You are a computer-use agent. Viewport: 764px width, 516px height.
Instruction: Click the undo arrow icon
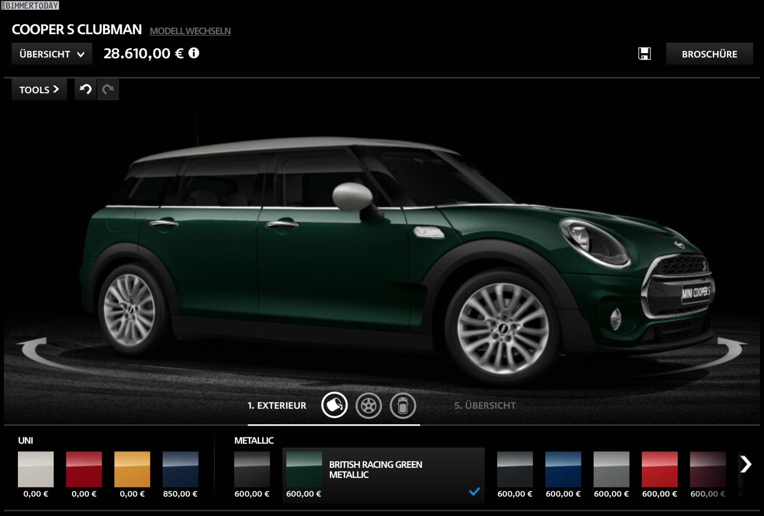click(86, 89)
